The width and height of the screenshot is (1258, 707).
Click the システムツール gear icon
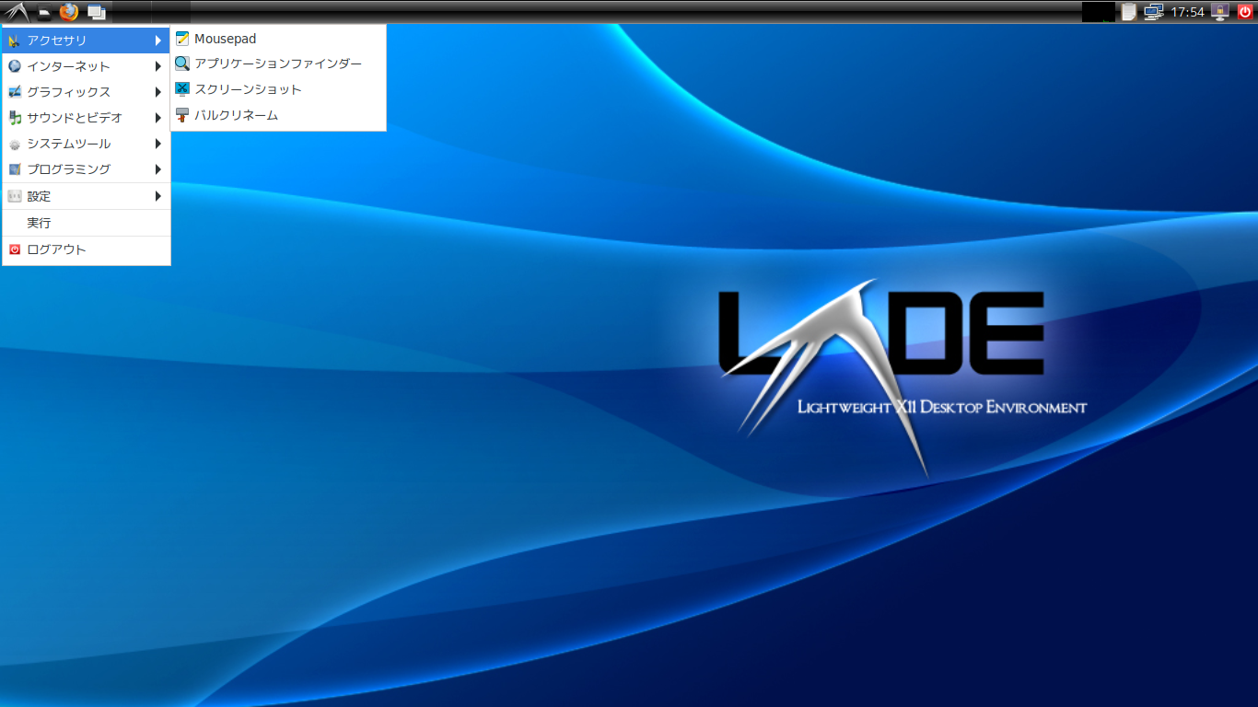point(15,144)
